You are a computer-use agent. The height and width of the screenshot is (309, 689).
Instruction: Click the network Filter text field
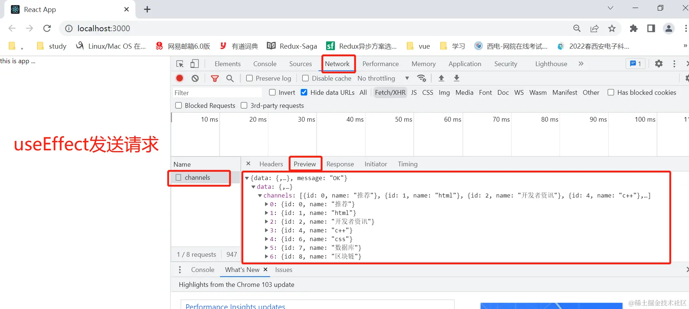tap(217, 93)
